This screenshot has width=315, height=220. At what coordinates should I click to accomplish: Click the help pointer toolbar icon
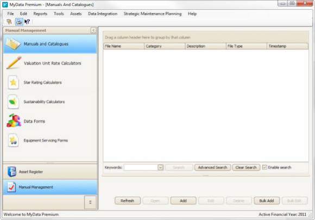[27, 22]
